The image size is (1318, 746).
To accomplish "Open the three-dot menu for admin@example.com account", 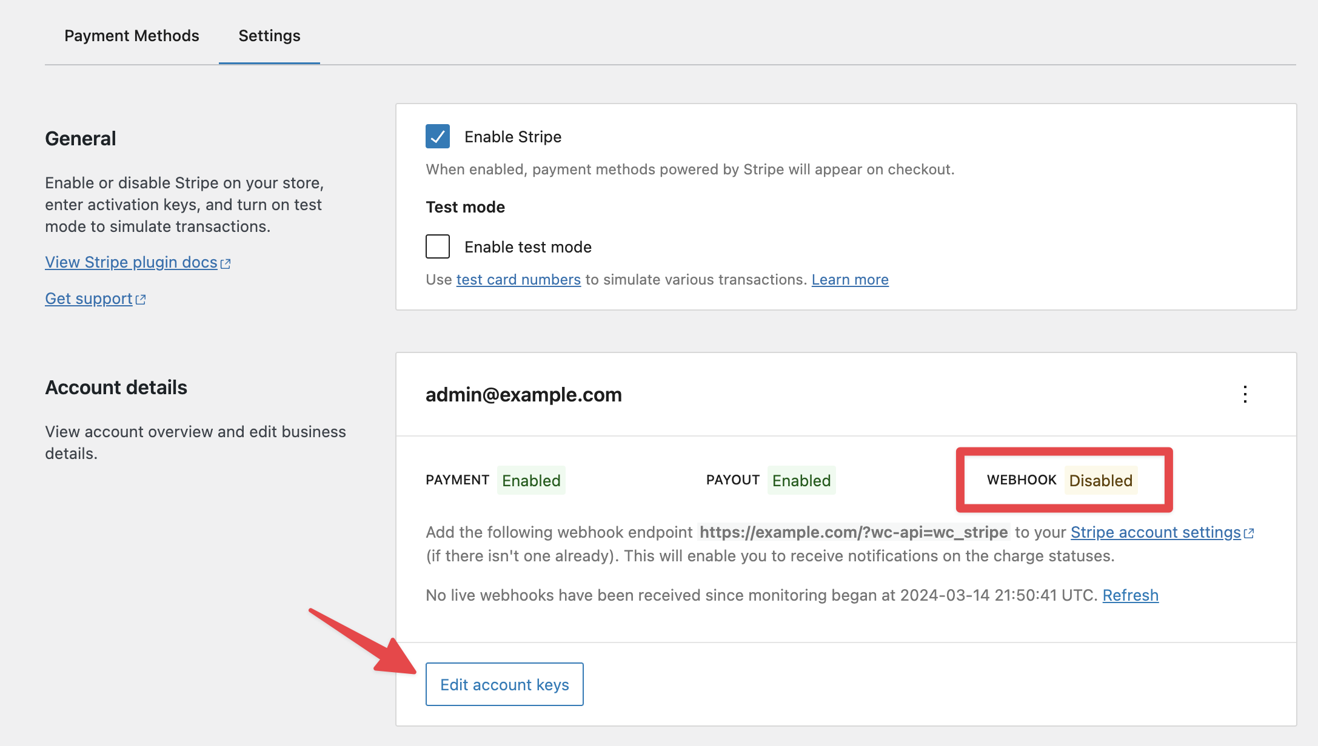I will point(1245,395).
